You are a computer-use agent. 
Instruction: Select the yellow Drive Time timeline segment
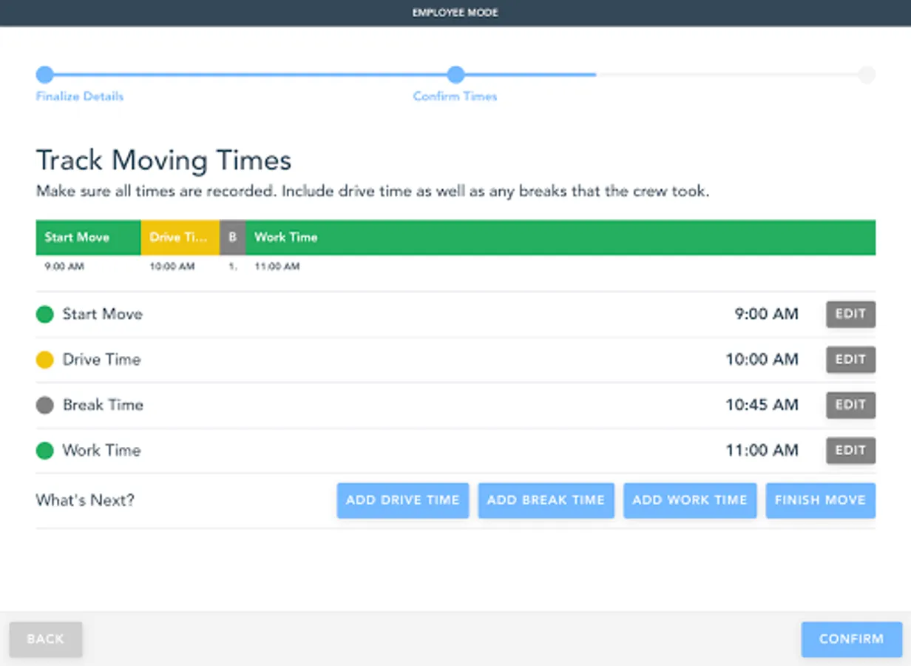click(x=180, y=237)
